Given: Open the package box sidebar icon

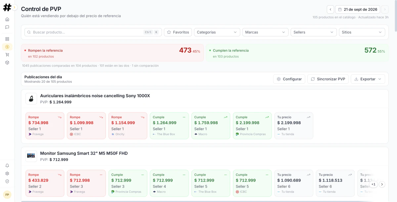Looking at the screenshot, I should tap(7, 63).
